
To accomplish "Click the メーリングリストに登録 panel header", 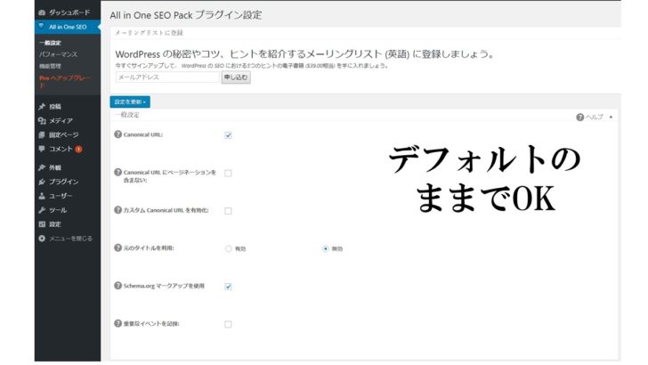I will (x=149, y=33).
